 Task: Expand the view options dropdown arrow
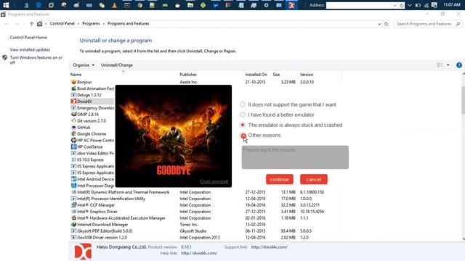click(x=448, y=65)
